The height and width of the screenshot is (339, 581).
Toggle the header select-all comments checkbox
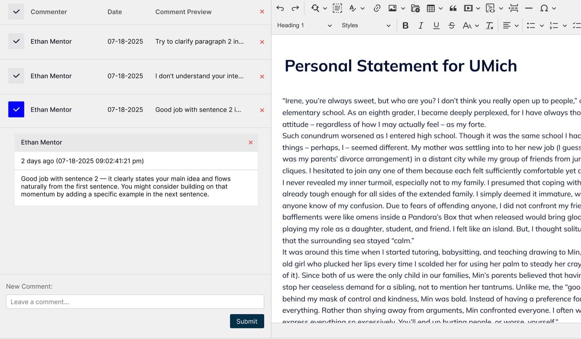pos(16,12)
